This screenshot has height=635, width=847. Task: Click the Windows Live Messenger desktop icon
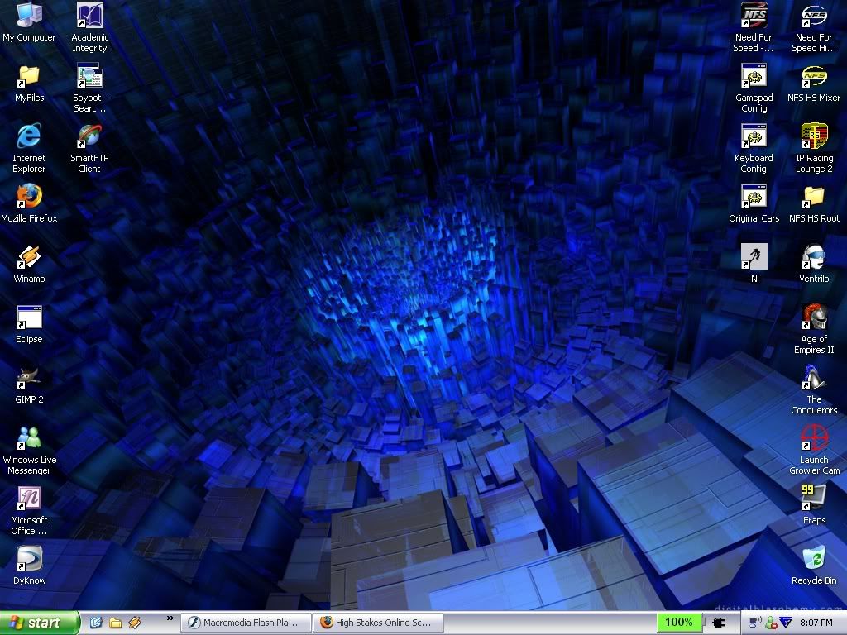click(x=29, y=451)
